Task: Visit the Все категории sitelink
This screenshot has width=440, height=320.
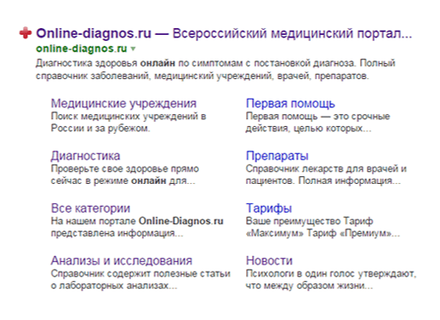Action: 90,208
